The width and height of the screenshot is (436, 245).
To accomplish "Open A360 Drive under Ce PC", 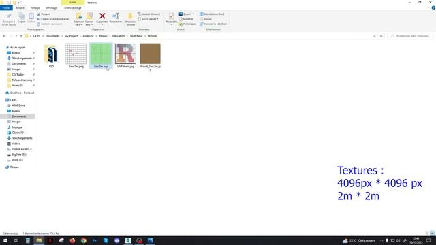I will pos(18,105).
